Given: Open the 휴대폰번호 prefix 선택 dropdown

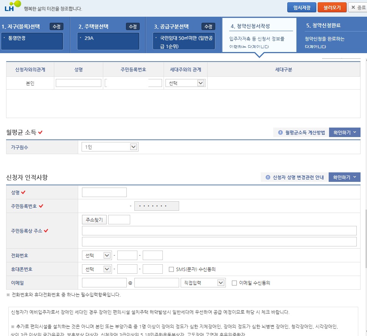Looking at the screenshot, I should [x=96, y=269].
